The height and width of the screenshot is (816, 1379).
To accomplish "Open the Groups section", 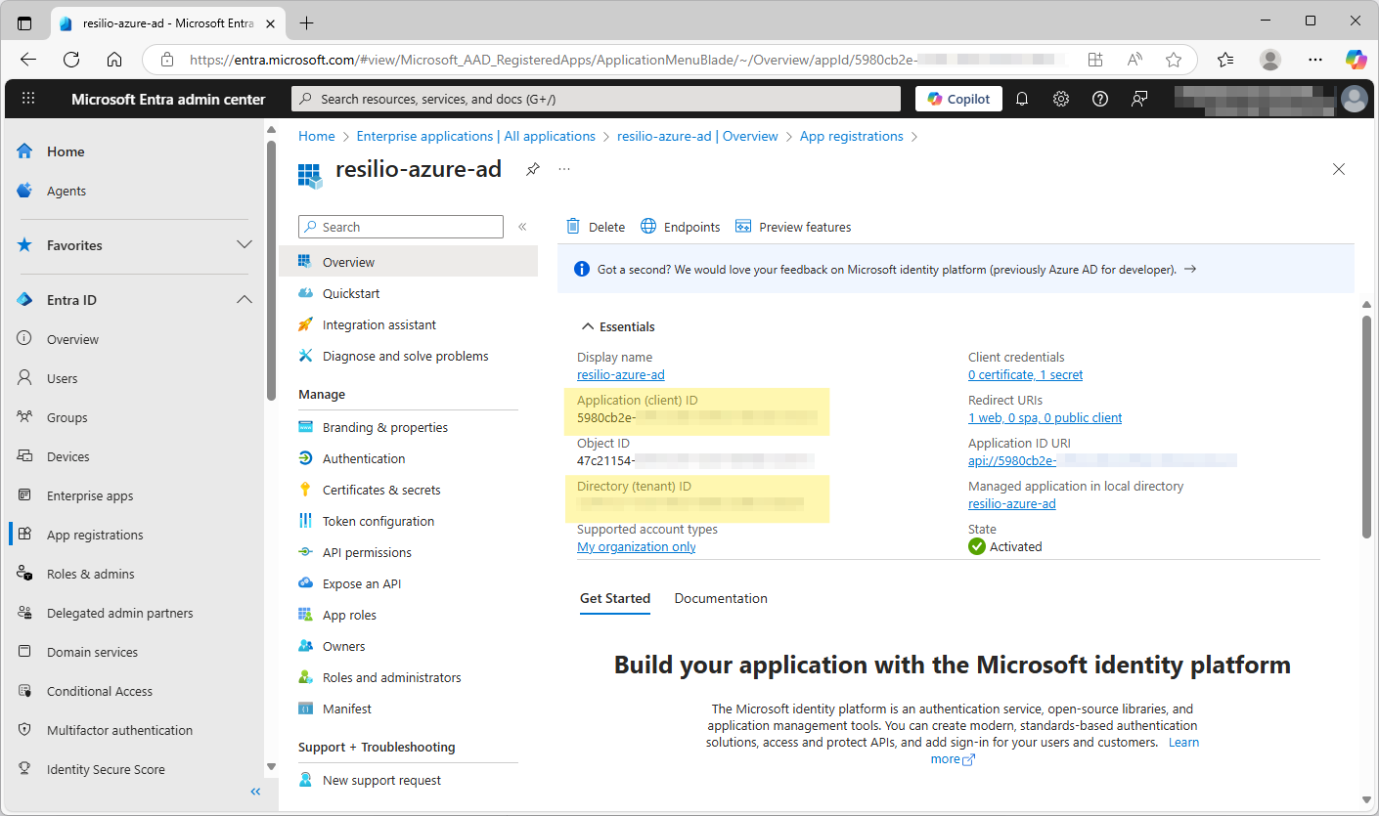I will 68,417.
